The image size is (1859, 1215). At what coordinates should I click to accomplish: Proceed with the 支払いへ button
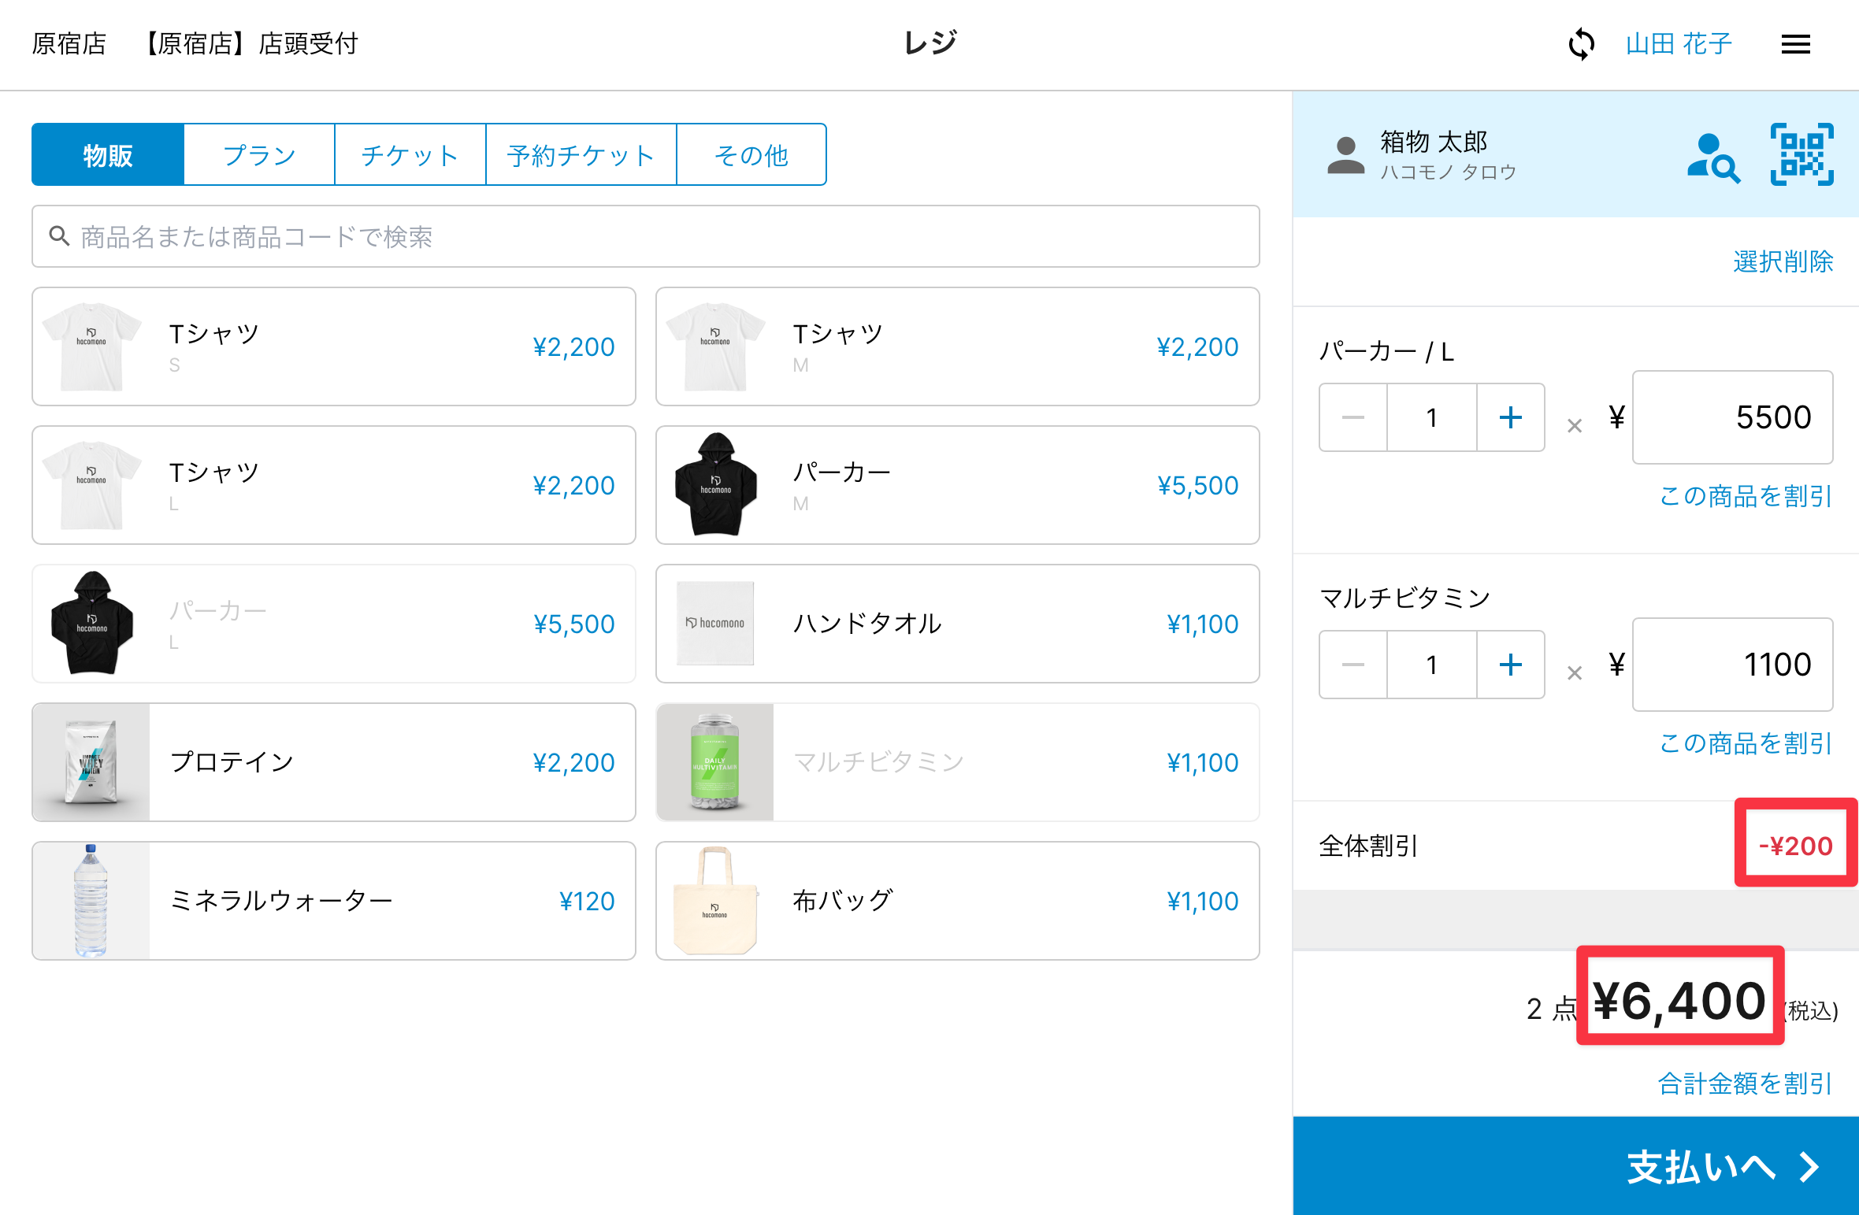1575,1166
